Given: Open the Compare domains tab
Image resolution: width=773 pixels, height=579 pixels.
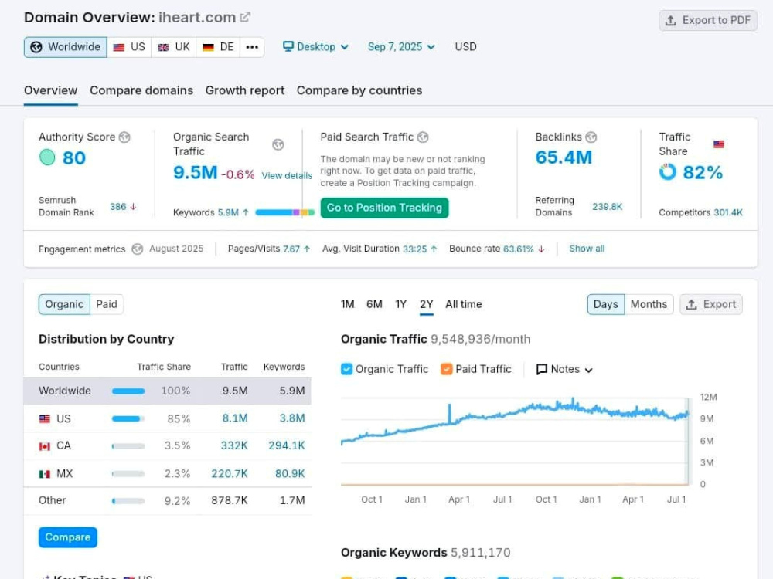Looking at the screenshot, I should [141, 90].
